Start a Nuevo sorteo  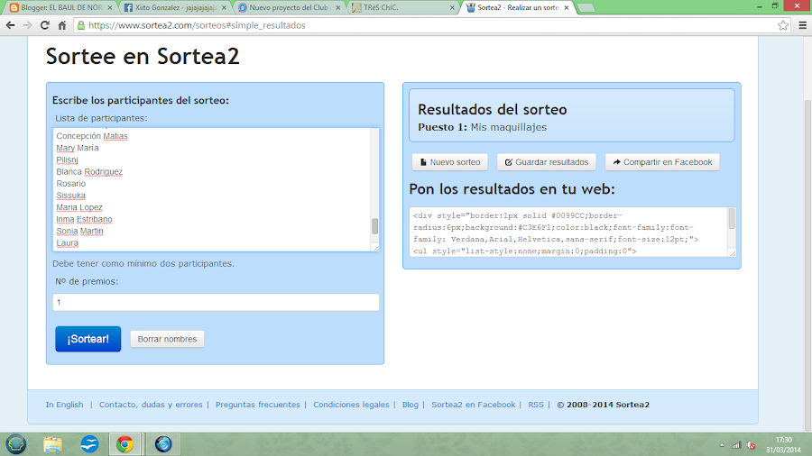[450, 162]
